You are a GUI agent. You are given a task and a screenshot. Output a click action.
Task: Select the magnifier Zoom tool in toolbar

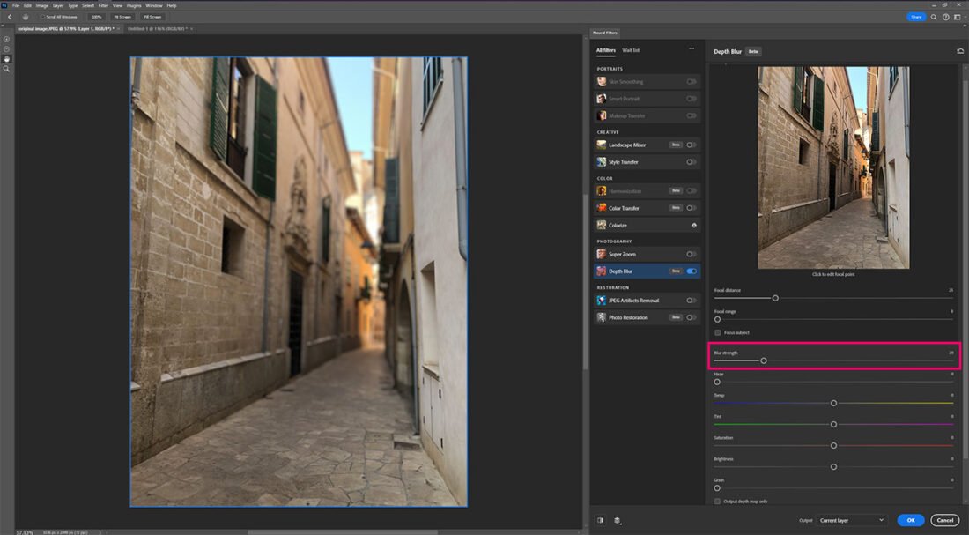(x=6, y=69)
